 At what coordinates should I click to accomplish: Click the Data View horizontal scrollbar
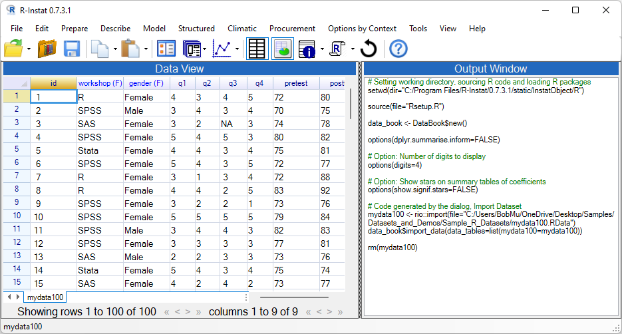click(294, 297)
